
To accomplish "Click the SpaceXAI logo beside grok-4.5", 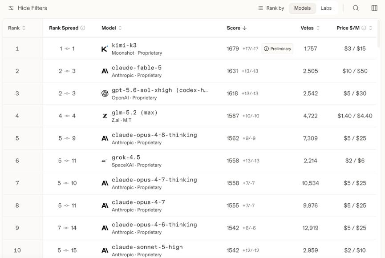I will coord(104,161).
